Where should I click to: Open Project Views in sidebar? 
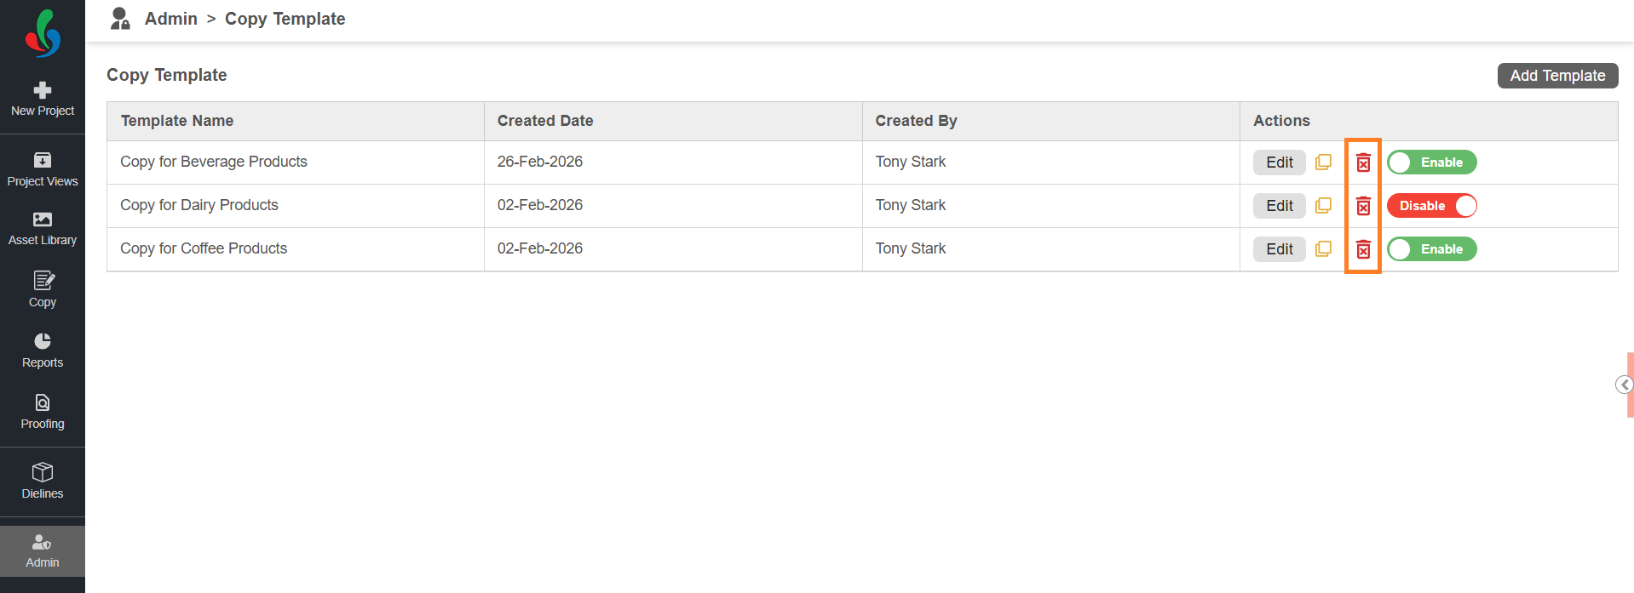43,169
